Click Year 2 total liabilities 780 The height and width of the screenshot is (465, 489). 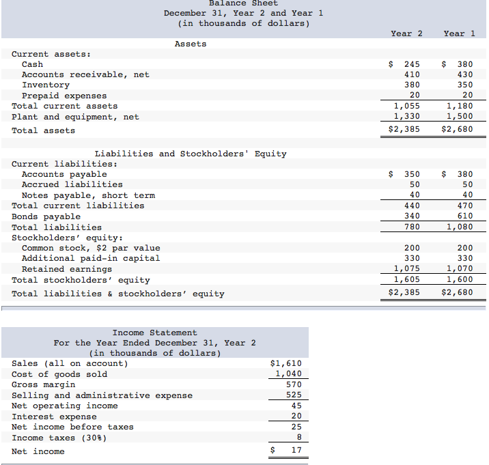click(412, 227)
